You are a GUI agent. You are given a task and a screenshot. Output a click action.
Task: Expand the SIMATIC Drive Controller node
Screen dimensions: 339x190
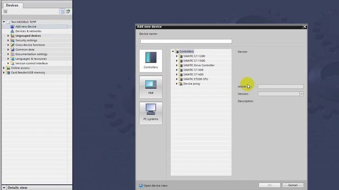(176, 65)
